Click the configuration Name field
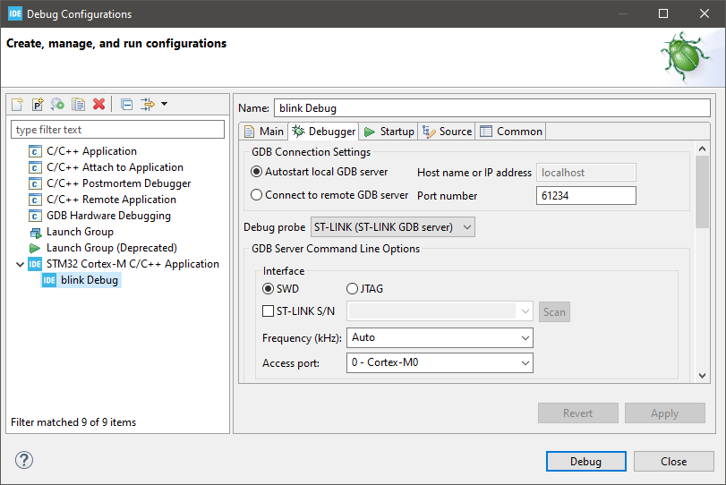726x485 pixels. click(x=491, y=108)
